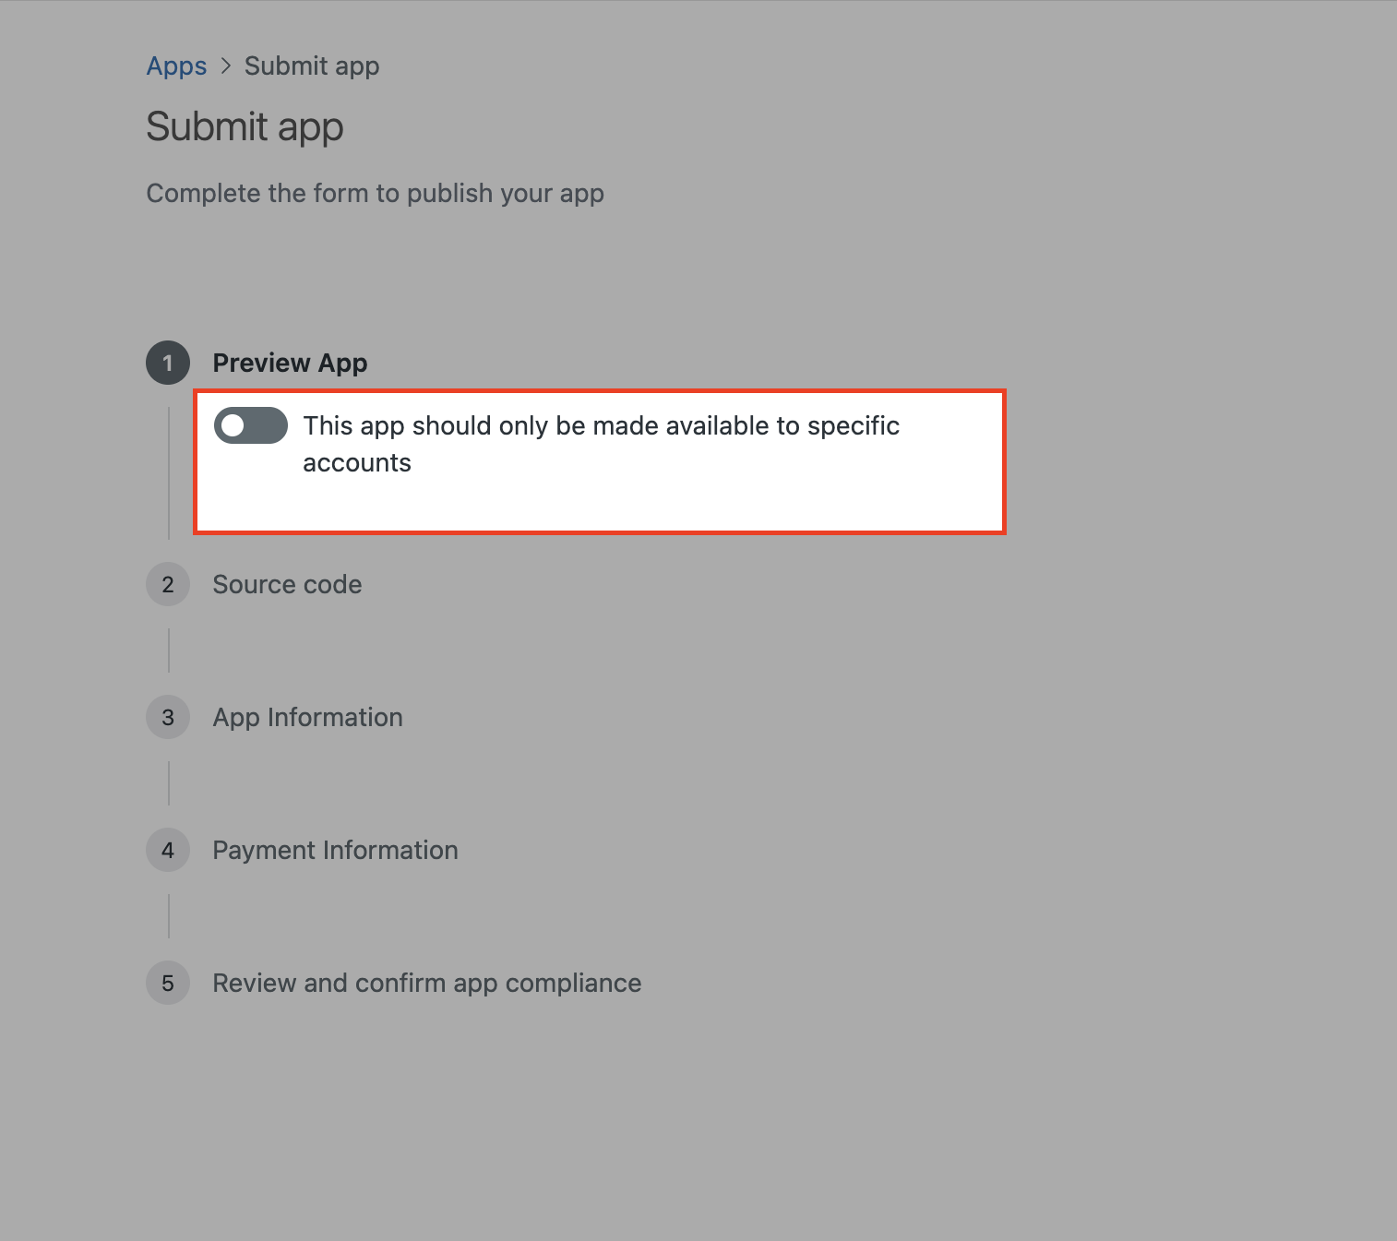The width and height of the screenshot is (1397, 1241).
Task: Expand the Preview App step title
Action: coord(290,363)
